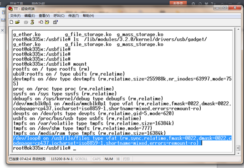Open the 帮助(H) menu
Image resolution: width=244 pixels, height=168 pixels.
click(88, 16)
